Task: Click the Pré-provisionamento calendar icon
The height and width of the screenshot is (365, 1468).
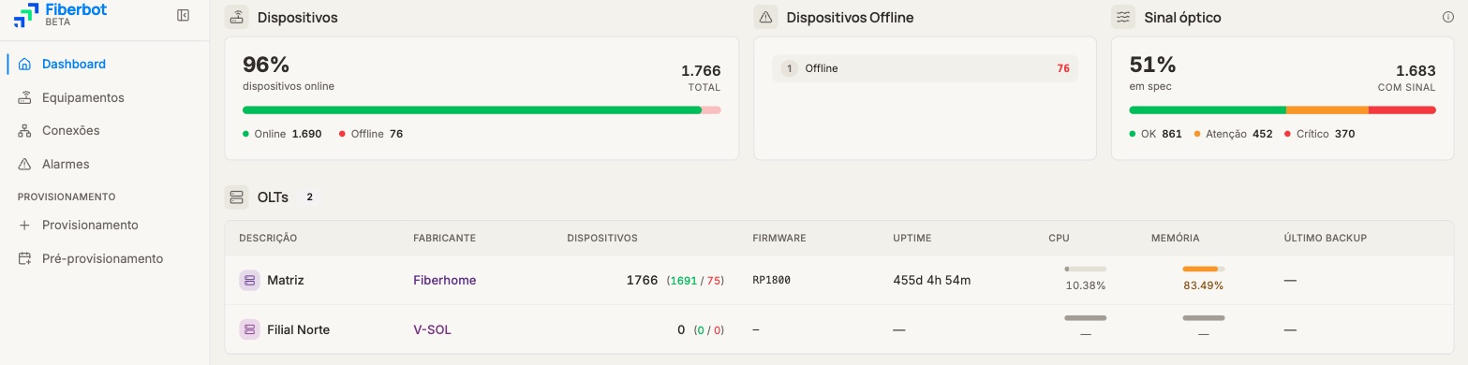Action: [24, 258]
